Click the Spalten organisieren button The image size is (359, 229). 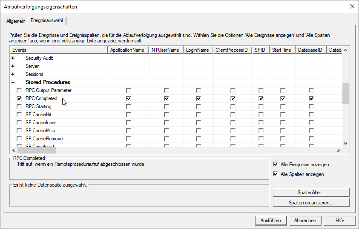point(311,203)
